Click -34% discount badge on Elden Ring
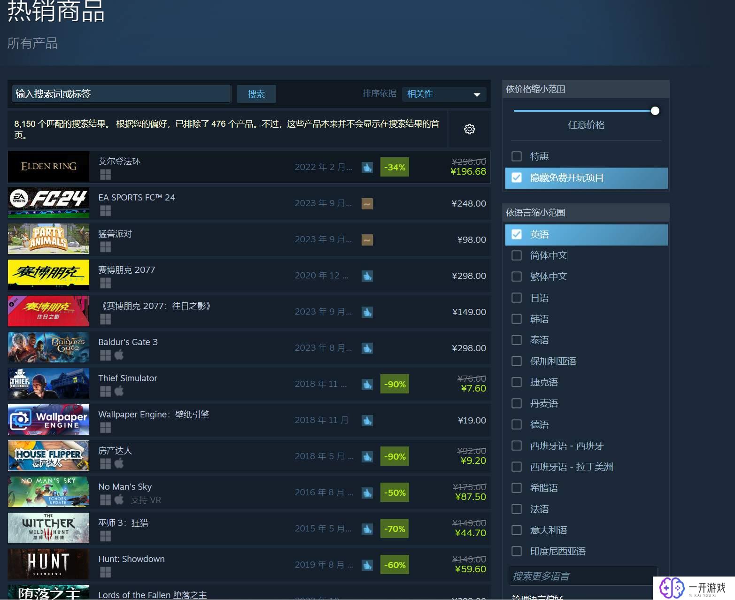 [395, 167]
